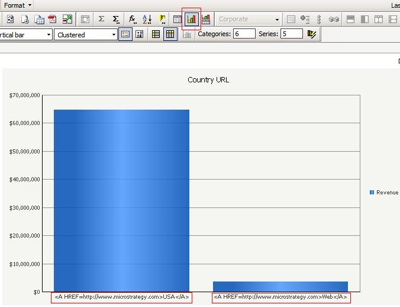
Task: Toggle series by row button
Action: [x=156, y=34]
